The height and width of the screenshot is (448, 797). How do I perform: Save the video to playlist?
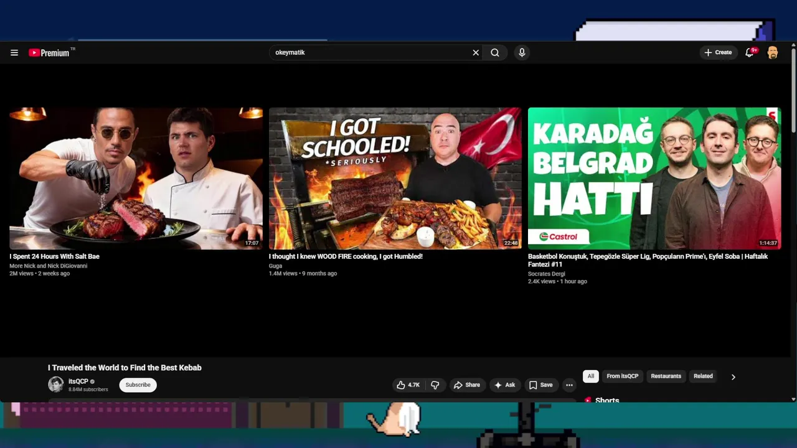pyautogui.click(x=540, y=385)
